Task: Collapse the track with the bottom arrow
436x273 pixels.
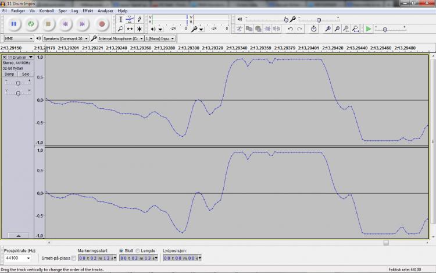Action: [x=19, y=235]
